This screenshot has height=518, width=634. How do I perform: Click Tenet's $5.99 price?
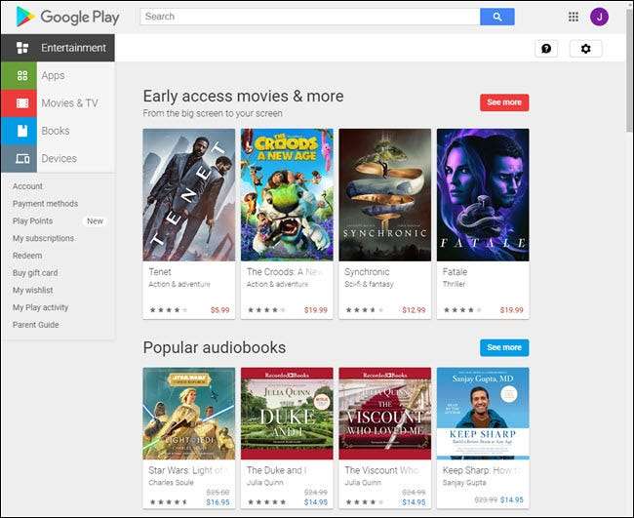click(220, 310)
